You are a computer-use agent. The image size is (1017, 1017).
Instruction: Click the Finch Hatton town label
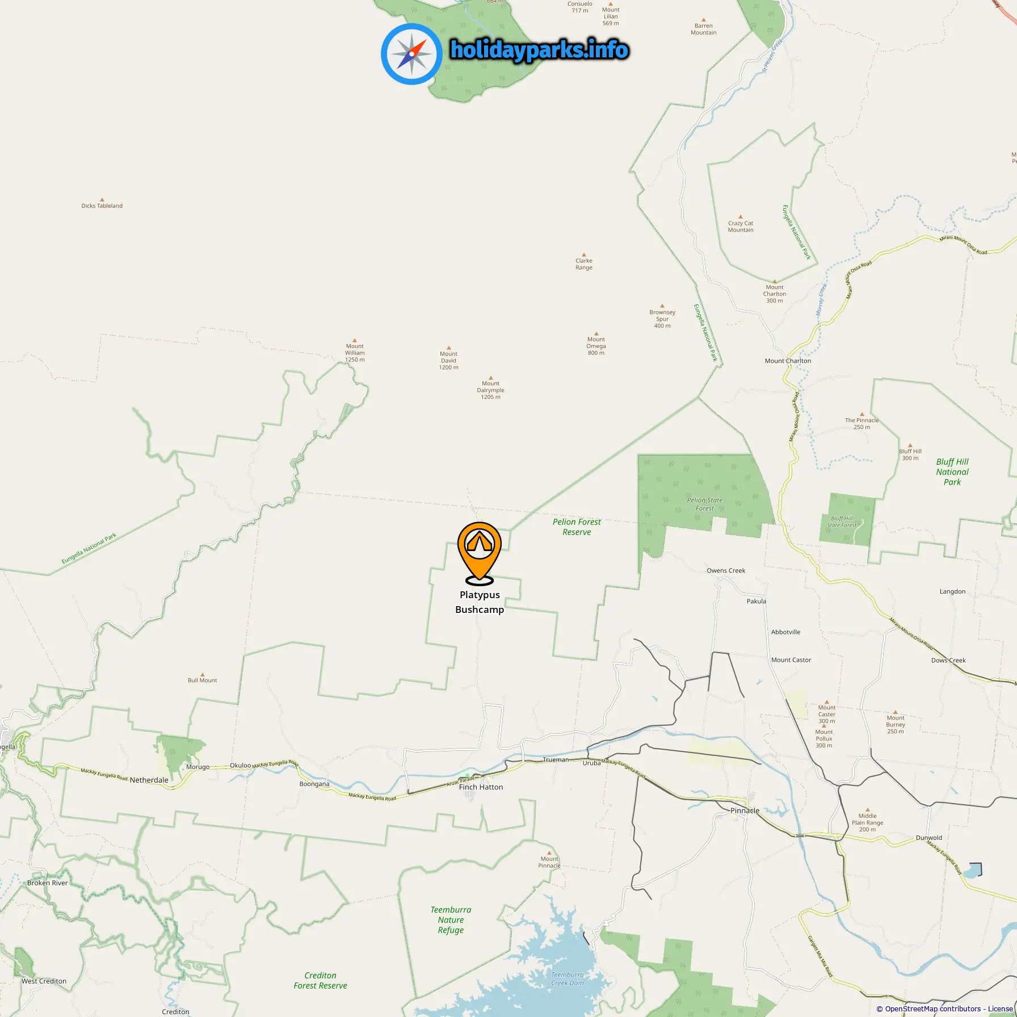pos(481,787)
